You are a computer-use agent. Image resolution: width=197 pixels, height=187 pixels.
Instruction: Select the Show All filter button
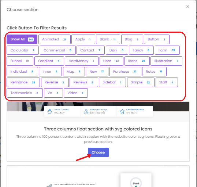pos(22,39)
